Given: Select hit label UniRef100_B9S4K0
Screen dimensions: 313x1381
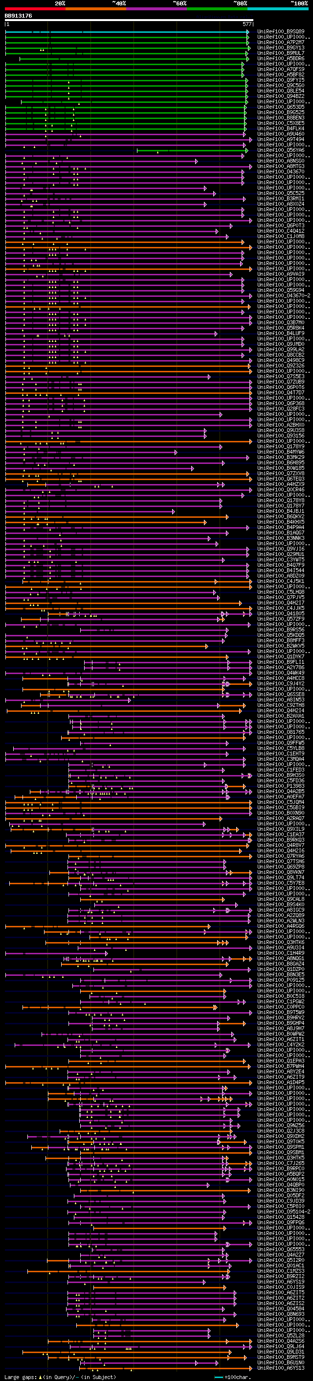Looking at the screenshot, I should [x=281, y=905].
